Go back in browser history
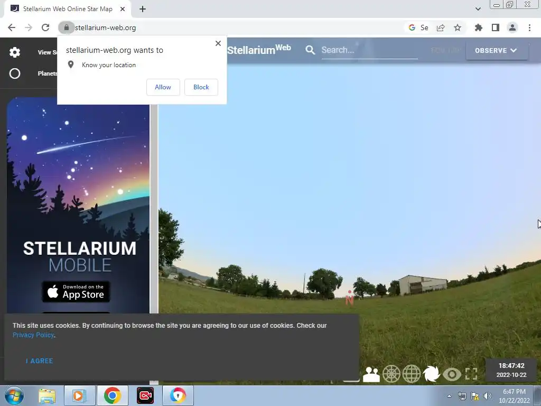The height and width of the screenshot is (406, 541). [12, 27]
